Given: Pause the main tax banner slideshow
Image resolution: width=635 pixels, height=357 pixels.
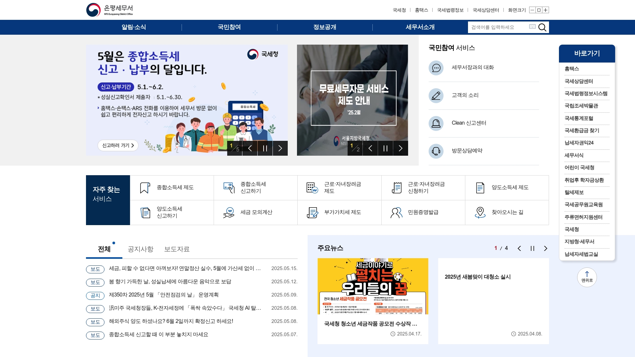Looking at the screenshot, I should 265,148.
